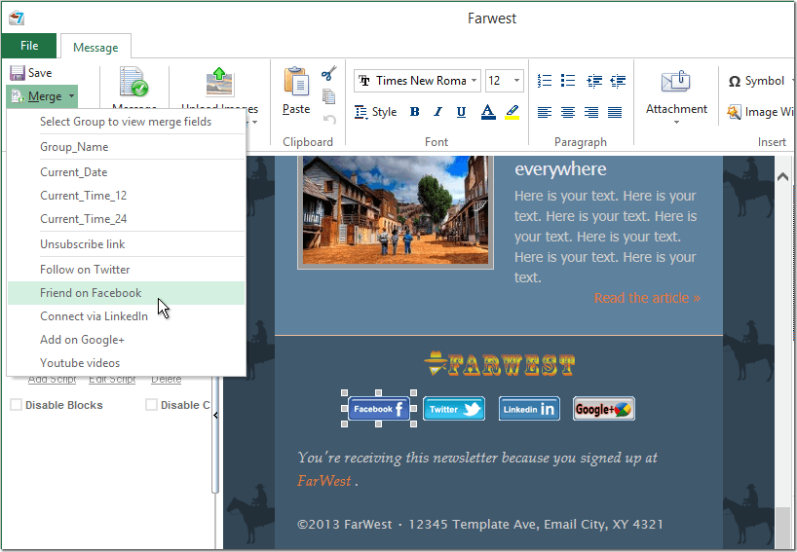Open the Style menu button
The image size is (797, 552).
click(x=376, y=112)
